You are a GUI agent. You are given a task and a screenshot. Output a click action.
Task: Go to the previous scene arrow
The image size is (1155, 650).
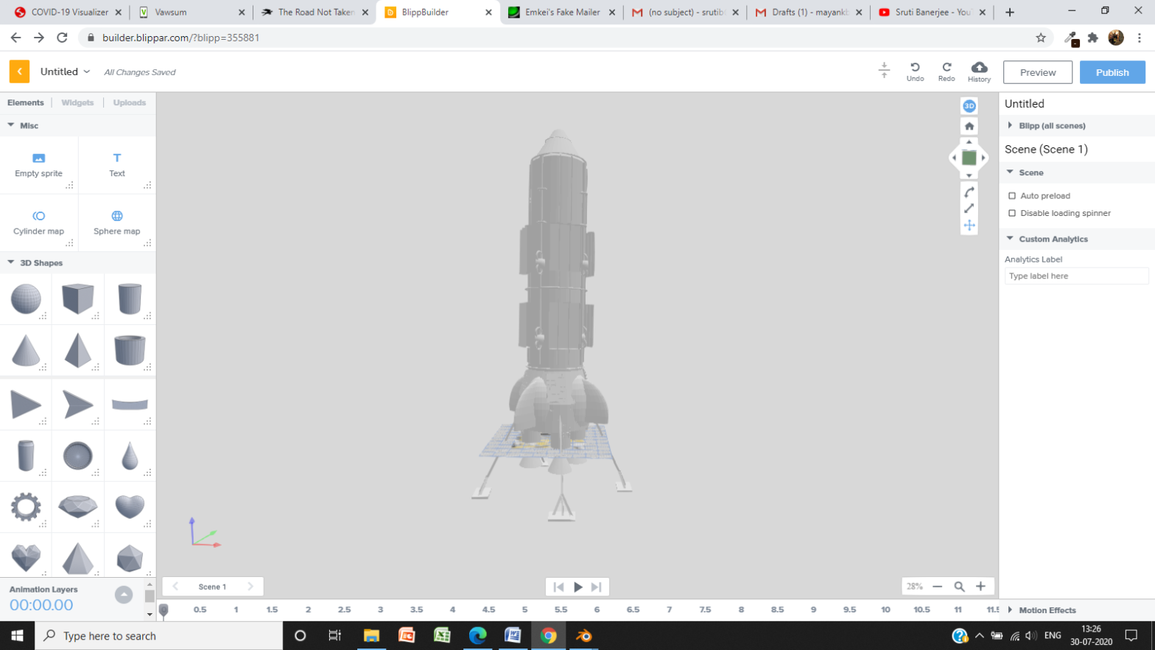[175, 587]
